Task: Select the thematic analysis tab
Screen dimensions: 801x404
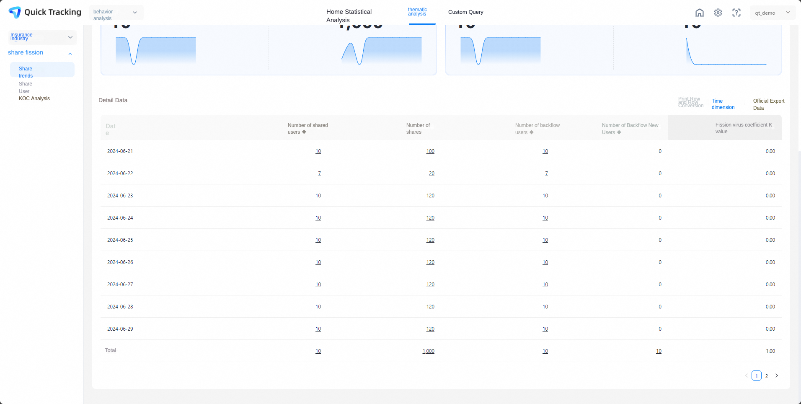Action: pos(417,12)
